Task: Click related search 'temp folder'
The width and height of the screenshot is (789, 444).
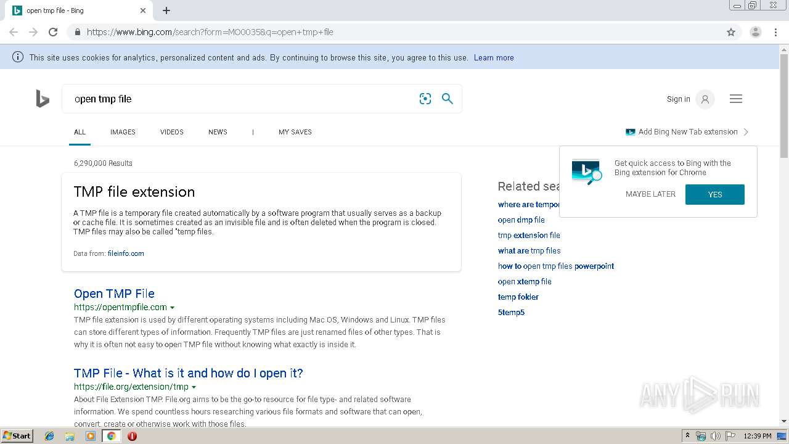Action: (518, 297)
